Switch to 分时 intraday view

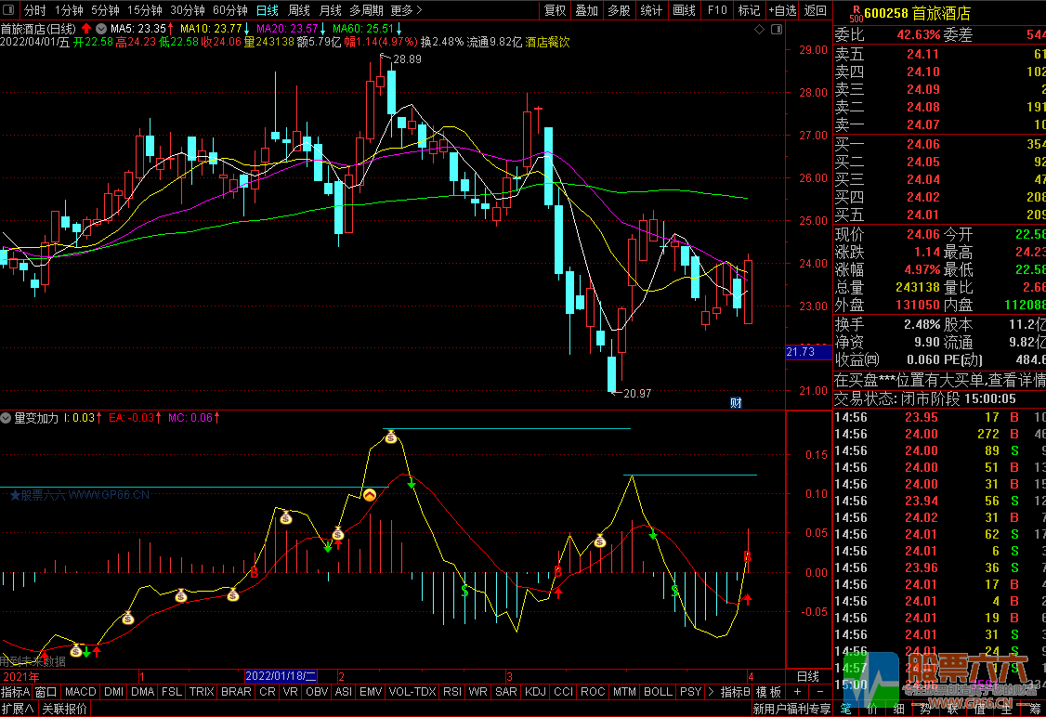point(34,10)
